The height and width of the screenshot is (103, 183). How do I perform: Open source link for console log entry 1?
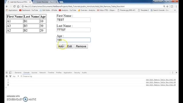161,80
